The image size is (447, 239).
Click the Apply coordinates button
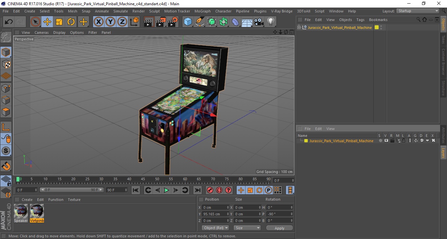point(279,228)
